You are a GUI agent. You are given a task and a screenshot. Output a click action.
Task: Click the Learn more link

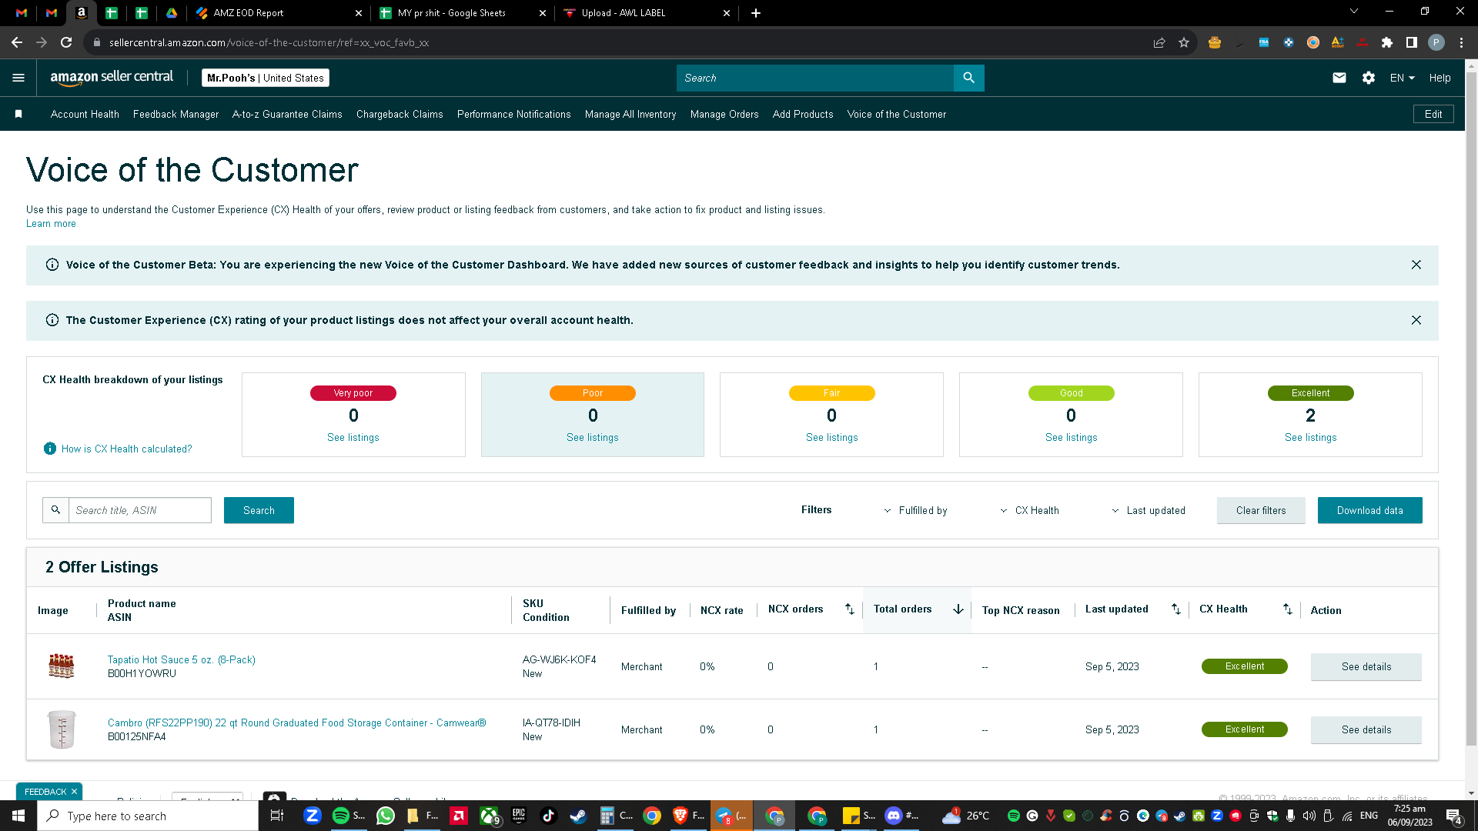pyautogui.click(x=51, y=224)
